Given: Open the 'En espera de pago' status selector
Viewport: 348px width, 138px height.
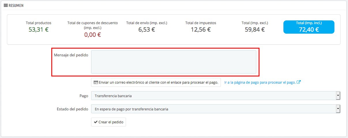Looking at the screenshot, I should 216,109.
